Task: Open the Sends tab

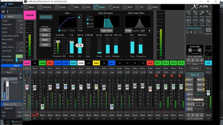Action: pos(114,7)
